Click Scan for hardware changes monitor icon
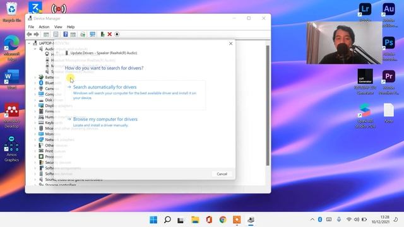404x227 pixels. [93, 34]
